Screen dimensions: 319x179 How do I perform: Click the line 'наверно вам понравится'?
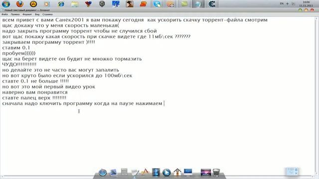tap(35, 92)
